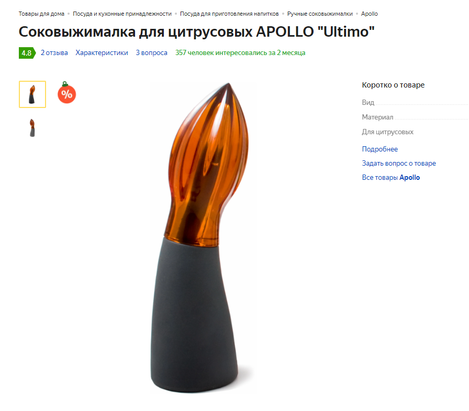The image size is (469, 411).
Task: Click the 'Apollo' brand breadcrumb
Action: pyautogui.click(x=369, y=14)
